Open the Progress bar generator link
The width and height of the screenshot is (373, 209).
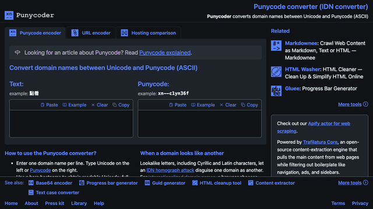click(112, 183)
